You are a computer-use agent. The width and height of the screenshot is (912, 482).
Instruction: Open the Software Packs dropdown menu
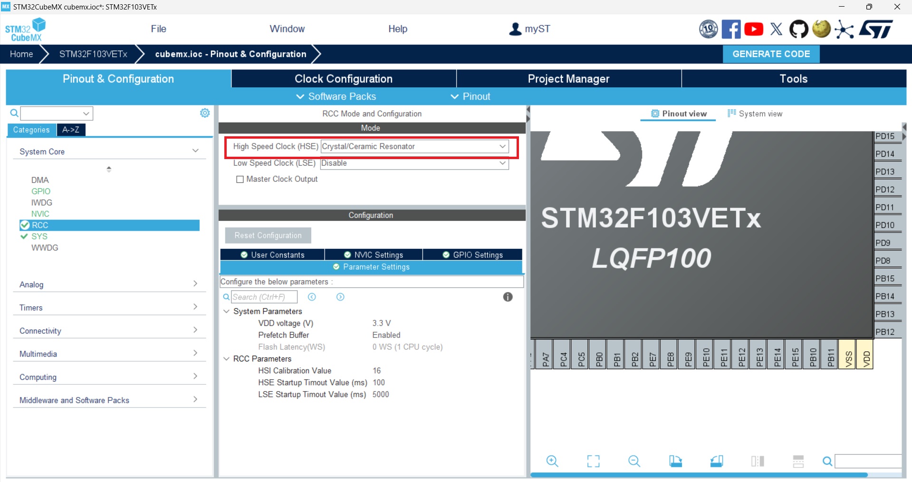click(x=336, y=96)
